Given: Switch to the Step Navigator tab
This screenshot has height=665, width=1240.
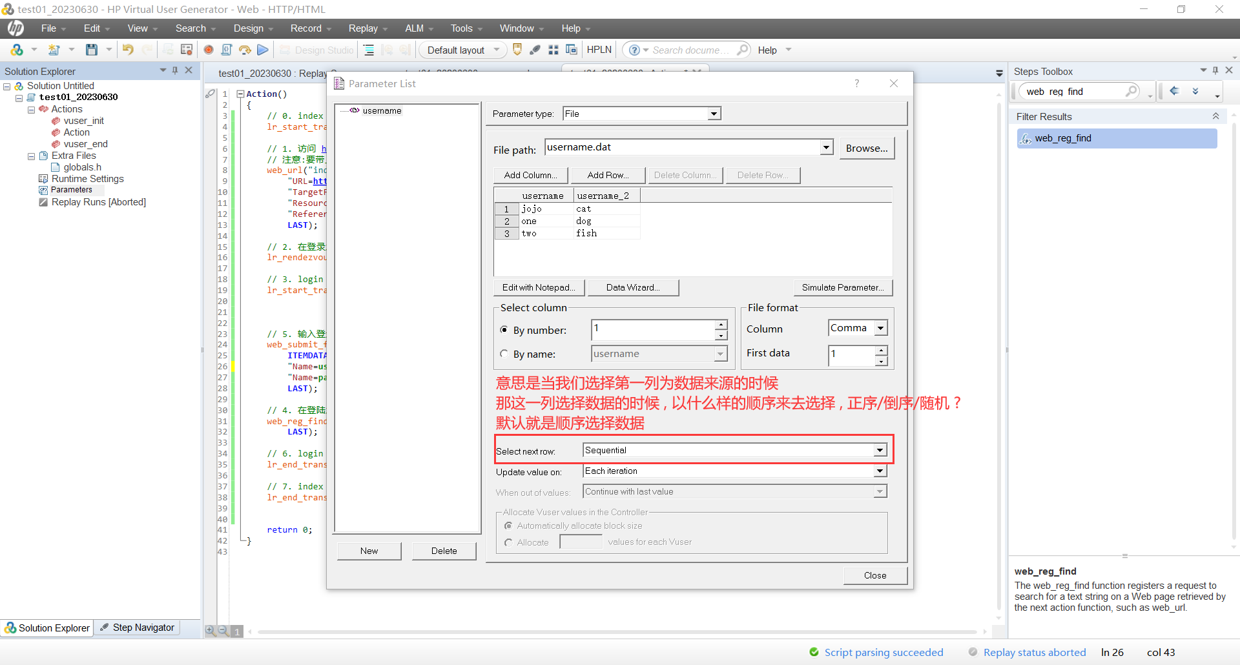Looking at the screenshot, I should coord(138,628).
